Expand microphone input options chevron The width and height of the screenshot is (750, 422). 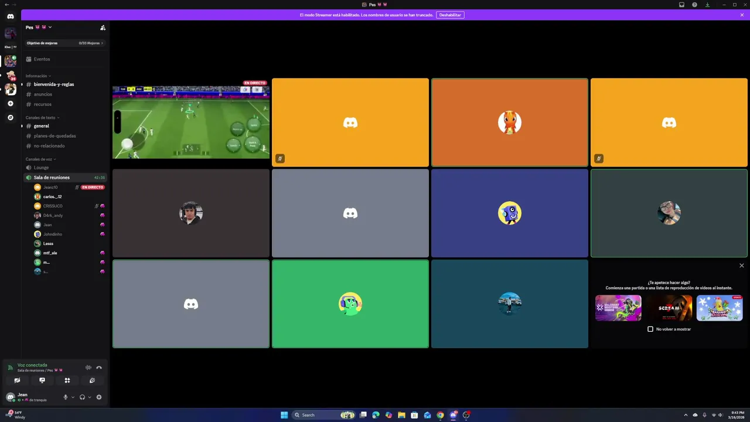[x=73, y=397]
